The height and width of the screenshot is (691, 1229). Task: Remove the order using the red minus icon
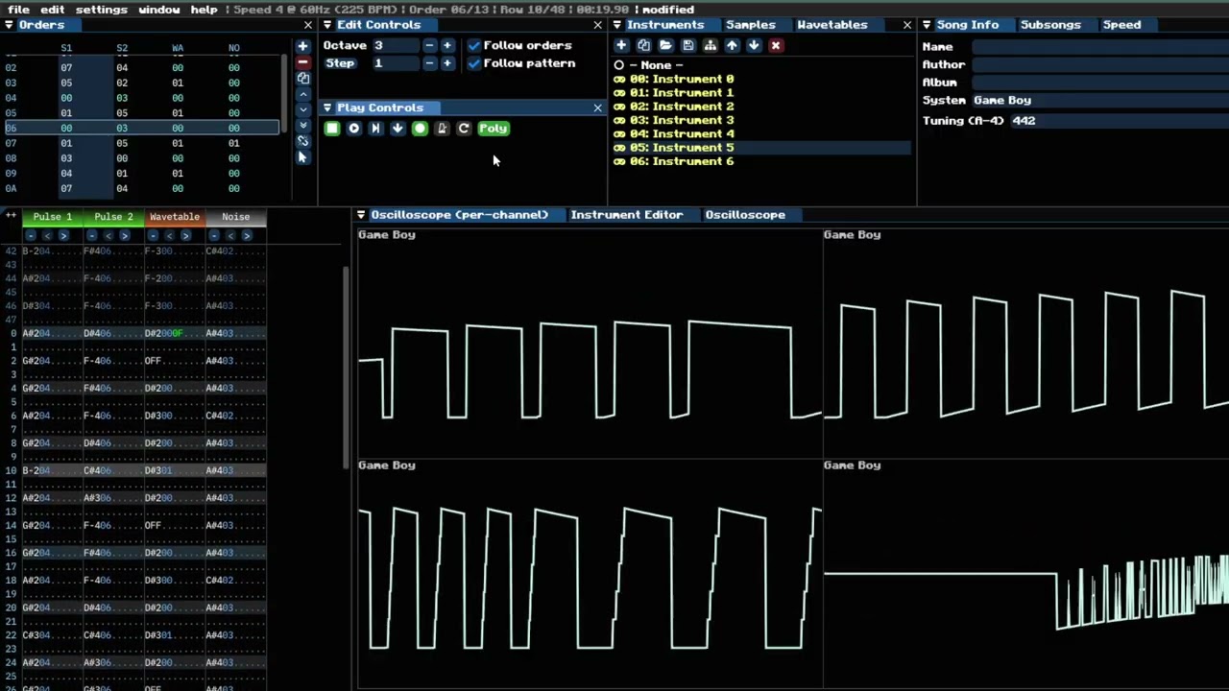click(302, 62)
